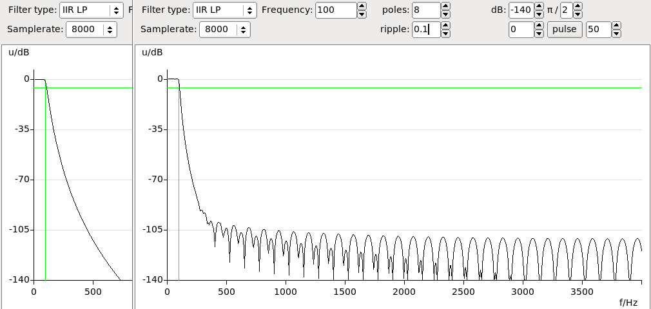Decrease Frequency with the down arrow
This screenshot has width=651, height=309.
(x=362, y=14)
